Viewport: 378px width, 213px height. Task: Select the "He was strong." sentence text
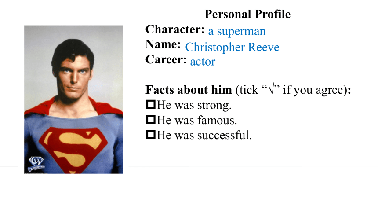pyautogui.click(x=194, y=105)
